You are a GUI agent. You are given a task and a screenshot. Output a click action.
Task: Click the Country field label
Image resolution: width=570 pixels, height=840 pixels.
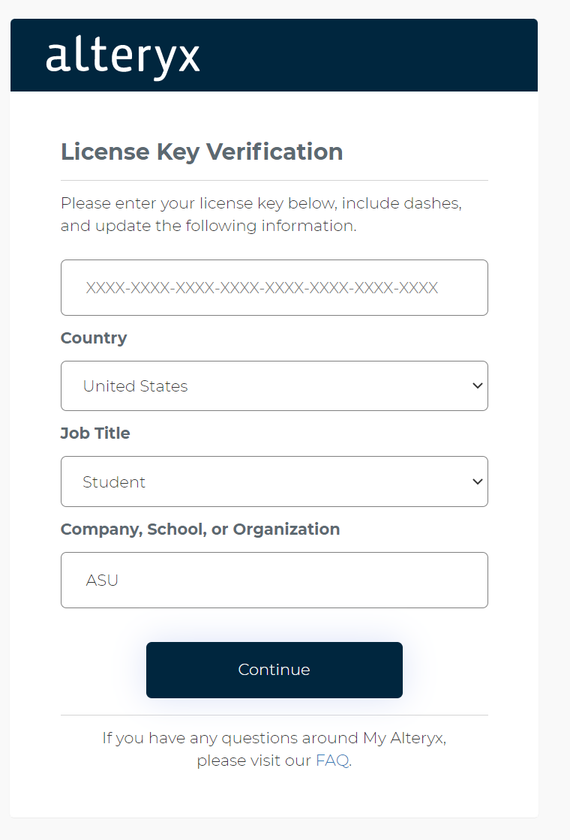(x=93, y=338)
